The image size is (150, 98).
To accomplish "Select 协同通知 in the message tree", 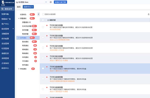I will (25, 57).
